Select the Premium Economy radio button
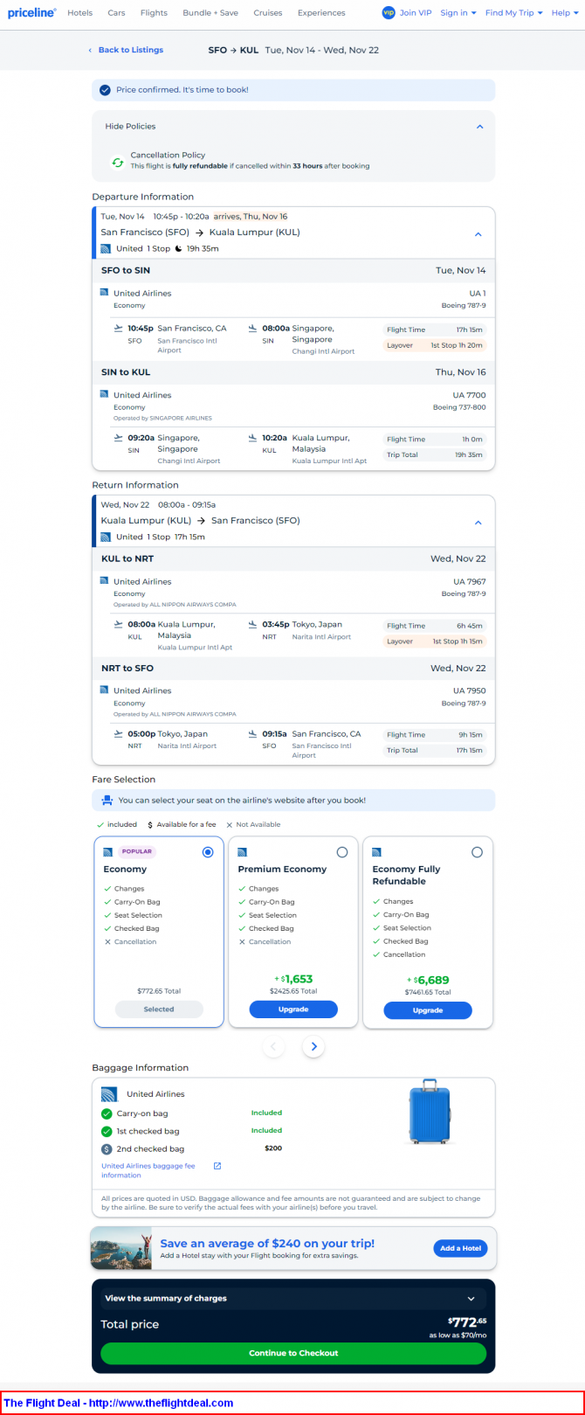The height and width of the screenshot is (1415, 585). coord(342,852)
